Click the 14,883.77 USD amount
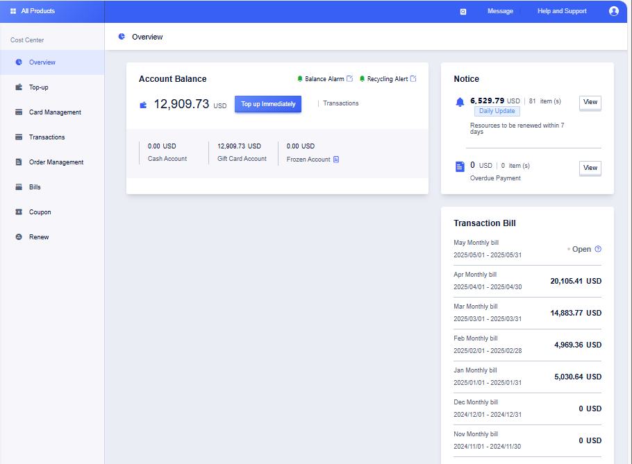This screenshot has width=632, height=464. (576, 313)
